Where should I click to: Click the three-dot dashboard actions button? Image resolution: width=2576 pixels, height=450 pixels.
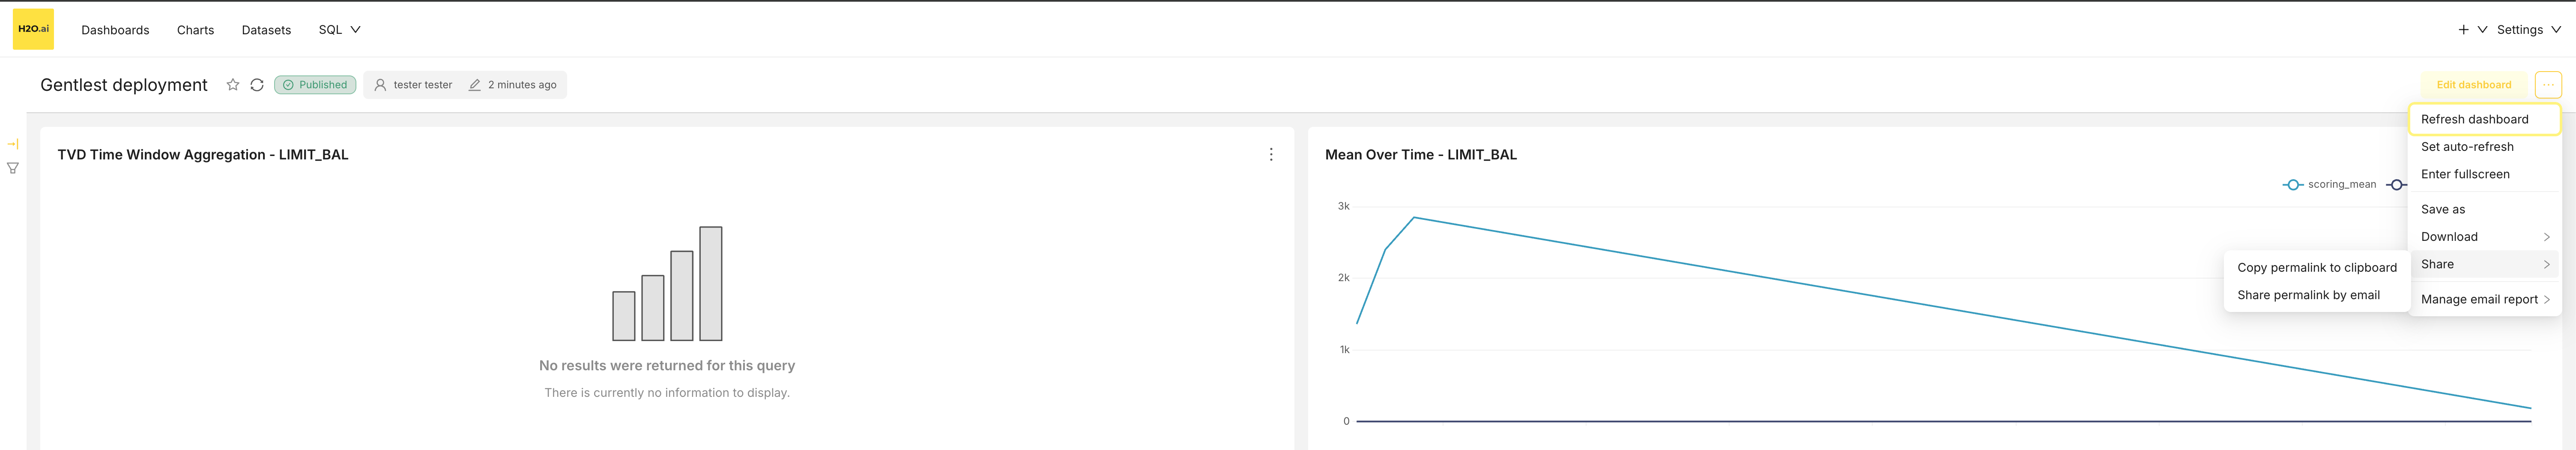point(2548,85)
